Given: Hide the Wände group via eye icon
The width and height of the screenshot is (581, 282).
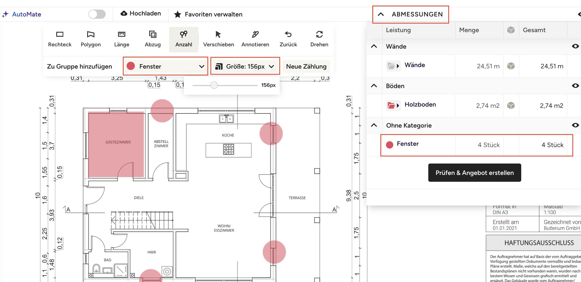Looking at the screenshot, I should (x=575, y=46).
